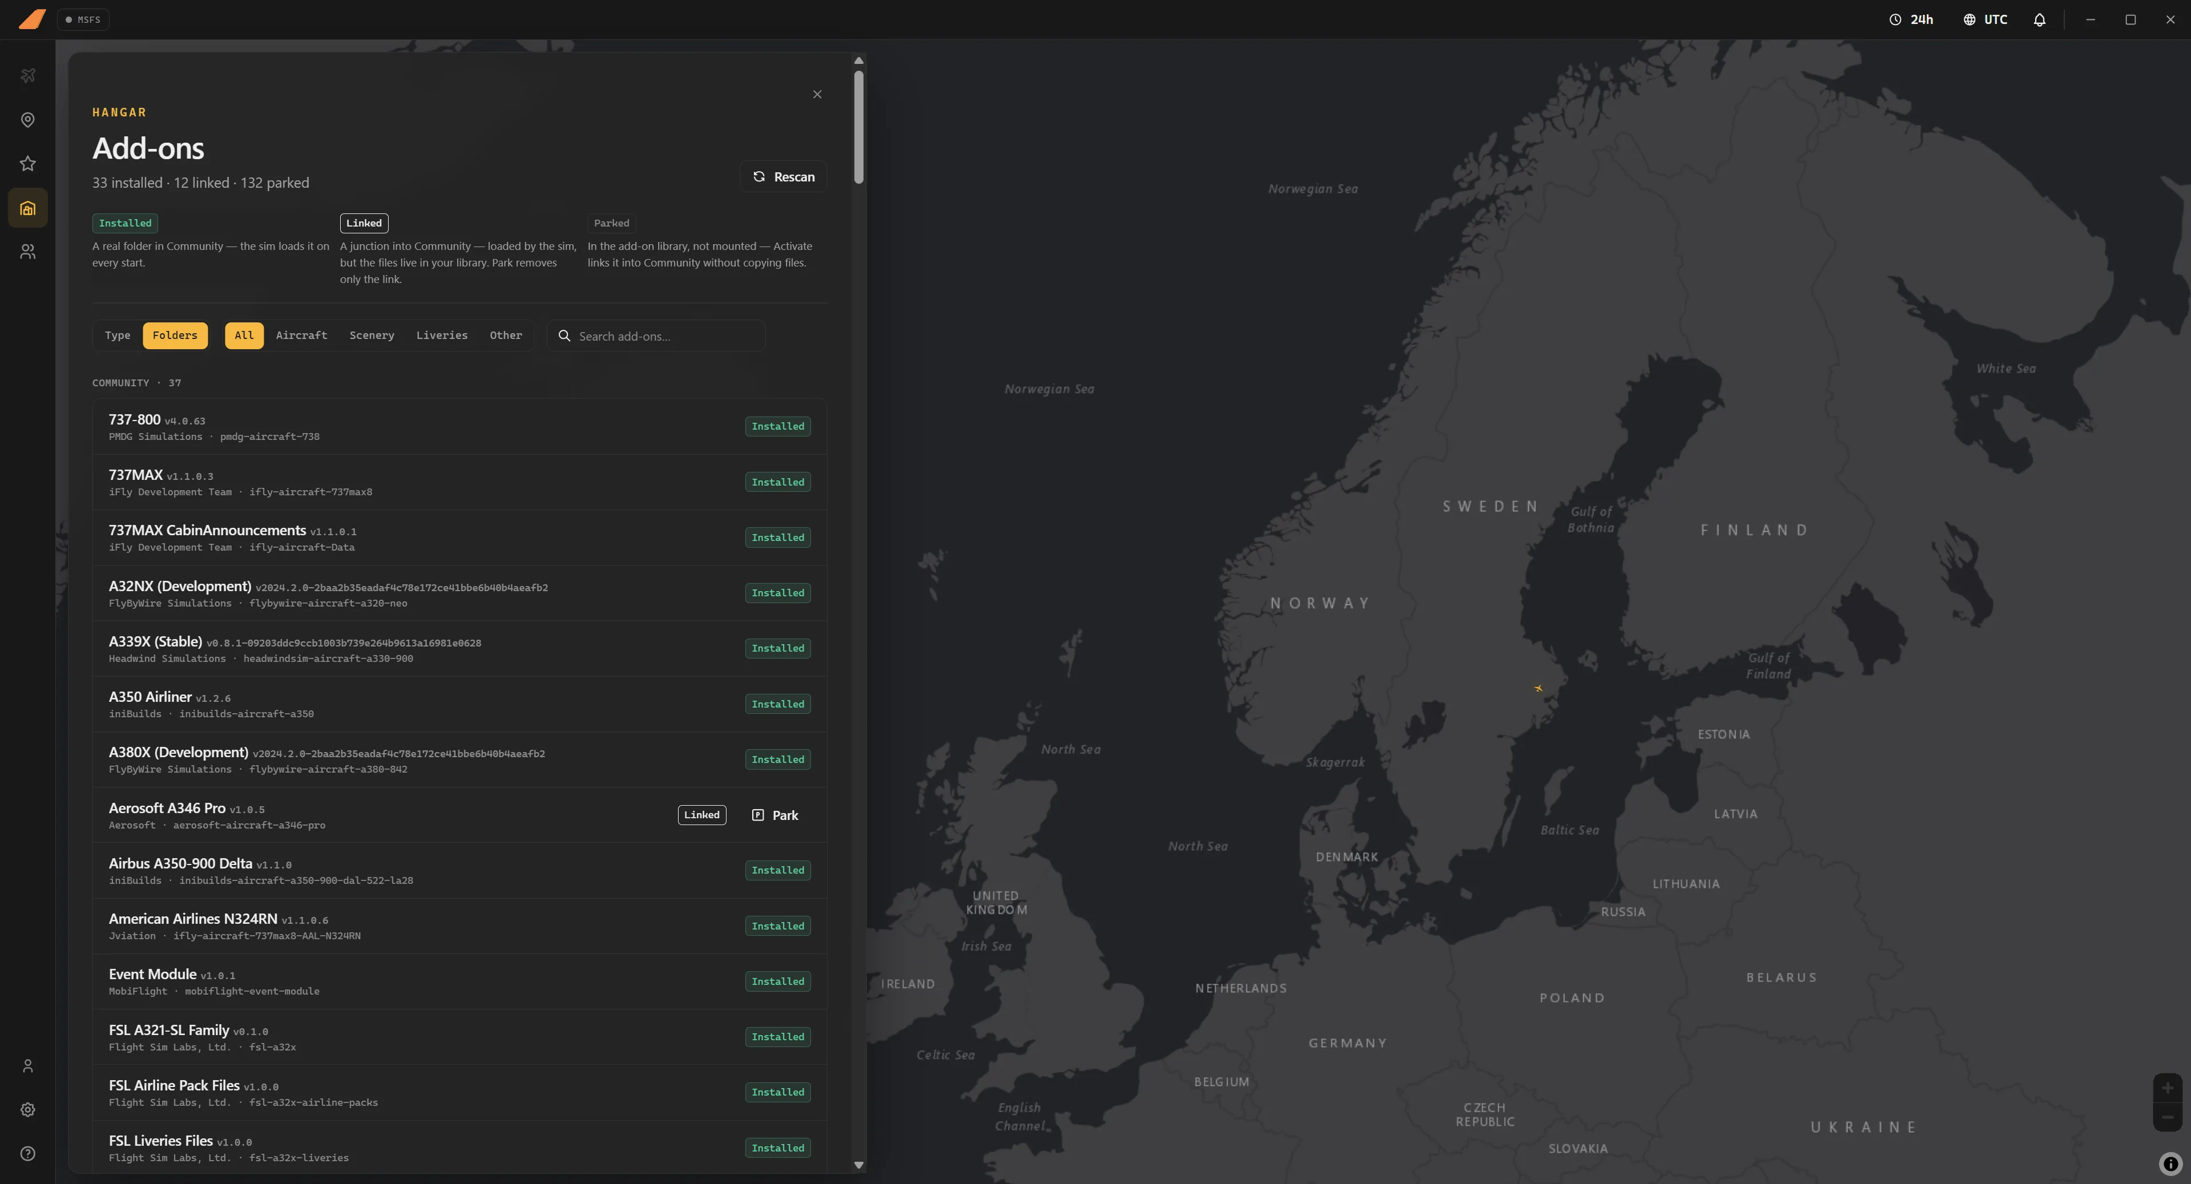Focus the Search add-ons field
This screenshot has width=2191, height=1184.
[x=656, y=336]
